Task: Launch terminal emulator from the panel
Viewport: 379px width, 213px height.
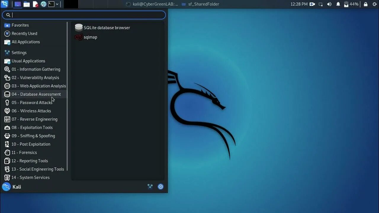Action: tap(51, 4)
